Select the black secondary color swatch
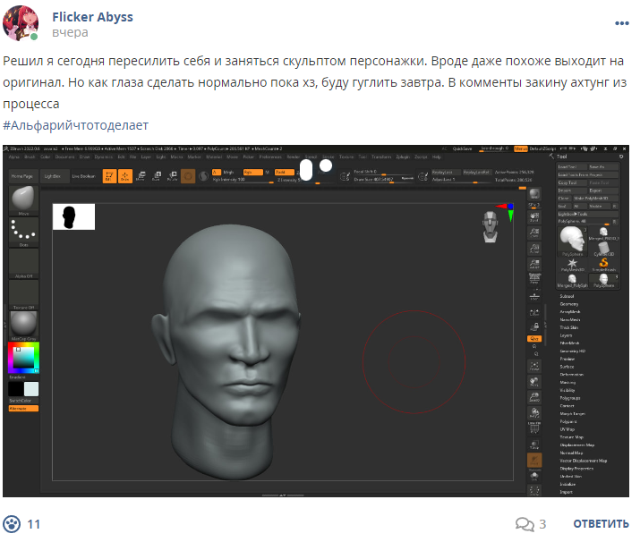 (16, 389)
